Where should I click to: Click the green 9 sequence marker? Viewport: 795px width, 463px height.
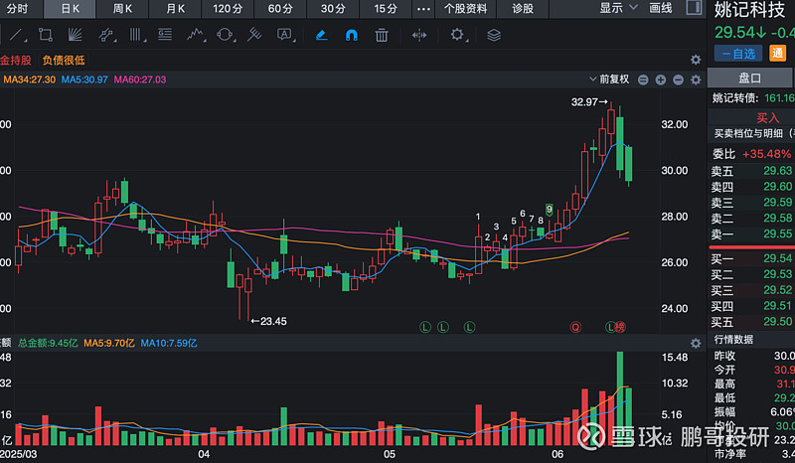tap(550, 209)
